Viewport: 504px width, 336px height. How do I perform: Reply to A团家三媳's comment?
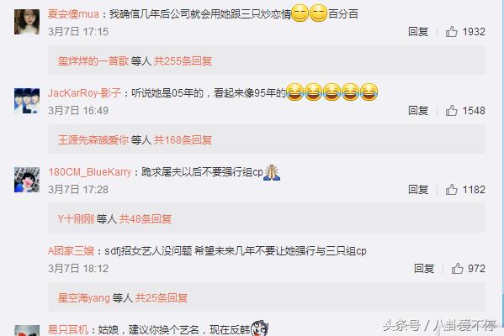point(424,268)
